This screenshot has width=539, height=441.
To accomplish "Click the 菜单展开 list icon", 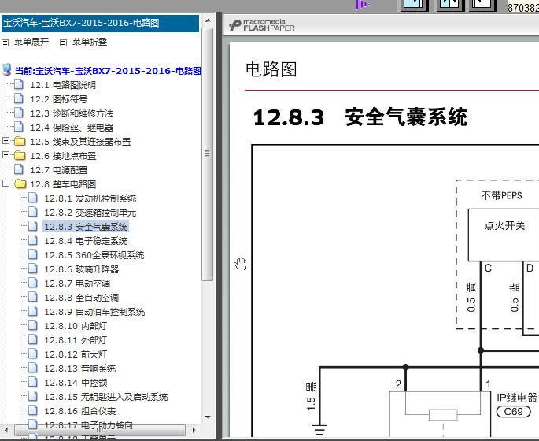I will pos(6,43).
